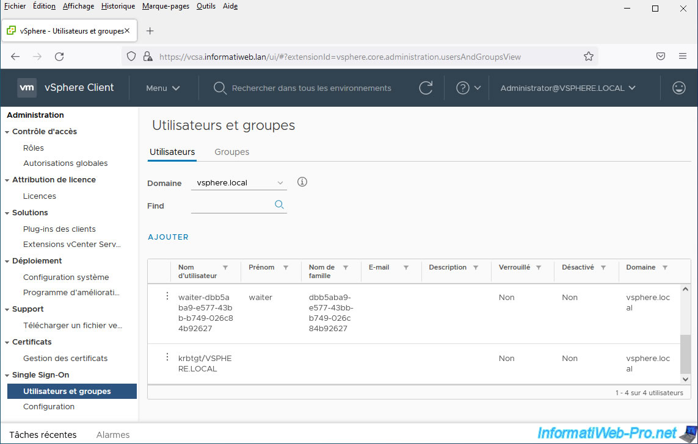Image resolution: width=698 pixels, height=444 pixels.
Task: Open the Alarmes panel
Action: [x=113, y=435]
